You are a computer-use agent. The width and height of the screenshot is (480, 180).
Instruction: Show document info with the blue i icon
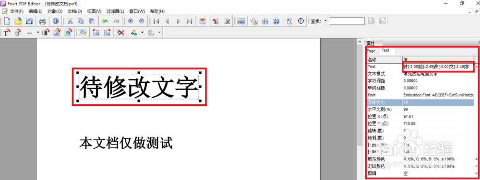(x=55, y=21)
